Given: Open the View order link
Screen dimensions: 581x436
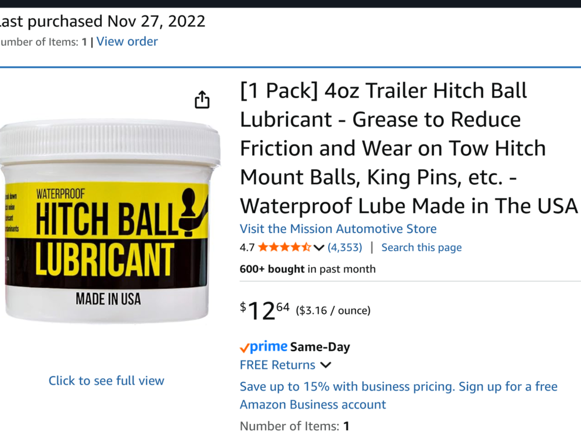Looking at the screenshot, I should point(127,41).
